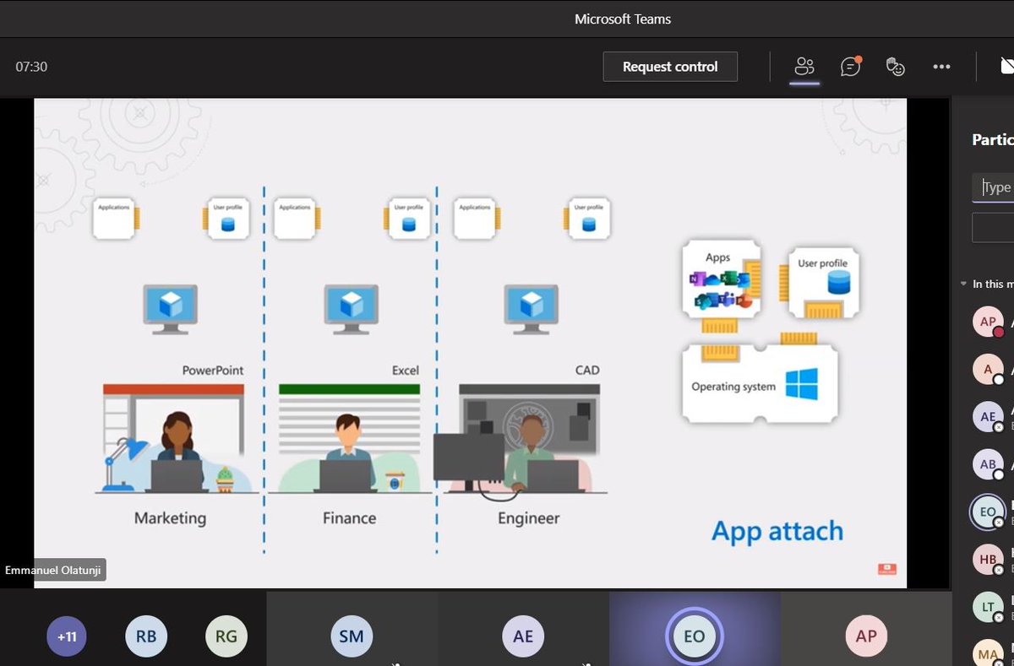This screenshot has width=1014, height=666.
Task: Click the 07:30 meeting timer
Action: [31, 67]
